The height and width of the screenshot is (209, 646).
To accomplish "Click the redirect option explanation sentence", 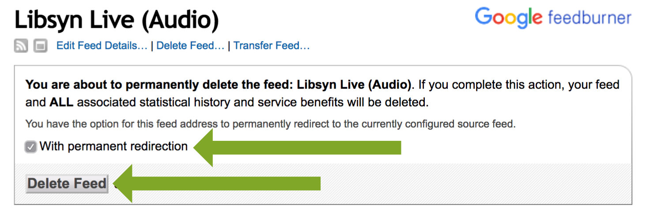I will pos(270,124).
